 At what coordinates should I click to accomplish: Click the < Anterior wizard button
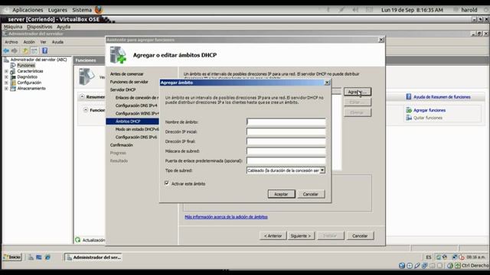tap(273, 236)
